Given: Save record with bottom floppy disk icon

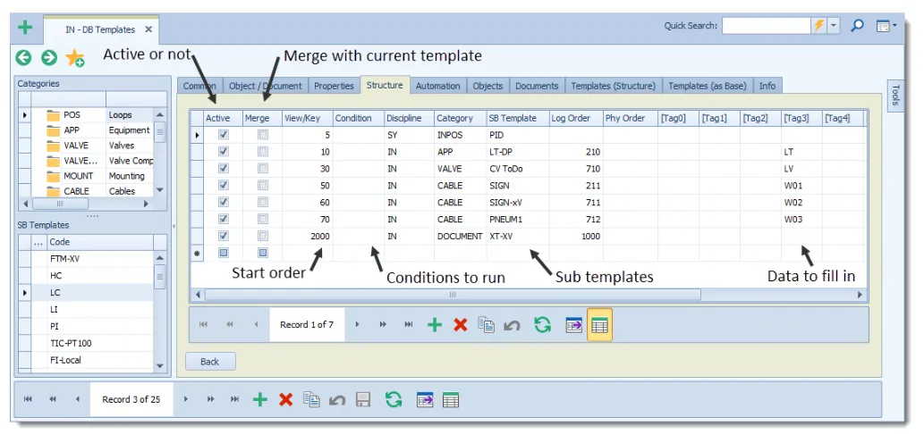Looking at the screenshot, I should (363, 400).
